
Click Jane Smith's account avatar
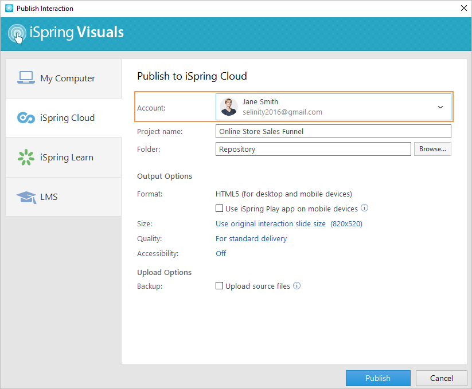pyautogui.click(x=229, y=107)
